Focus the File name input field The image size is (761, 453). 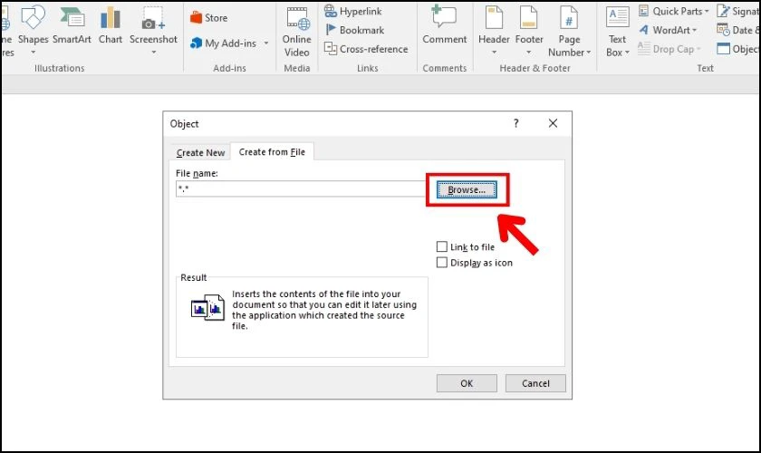click(x=301, y=188)
